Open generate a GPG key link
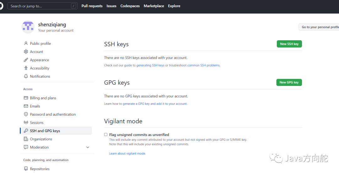The width and height of the screenshot is (339, 173). (x=155, y=104)
